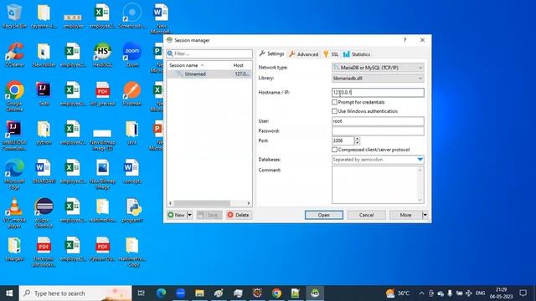The width and height of the screenshot is (536, 301).
Task: Focus the Hostname / IP field
Action: click(378, 93)
